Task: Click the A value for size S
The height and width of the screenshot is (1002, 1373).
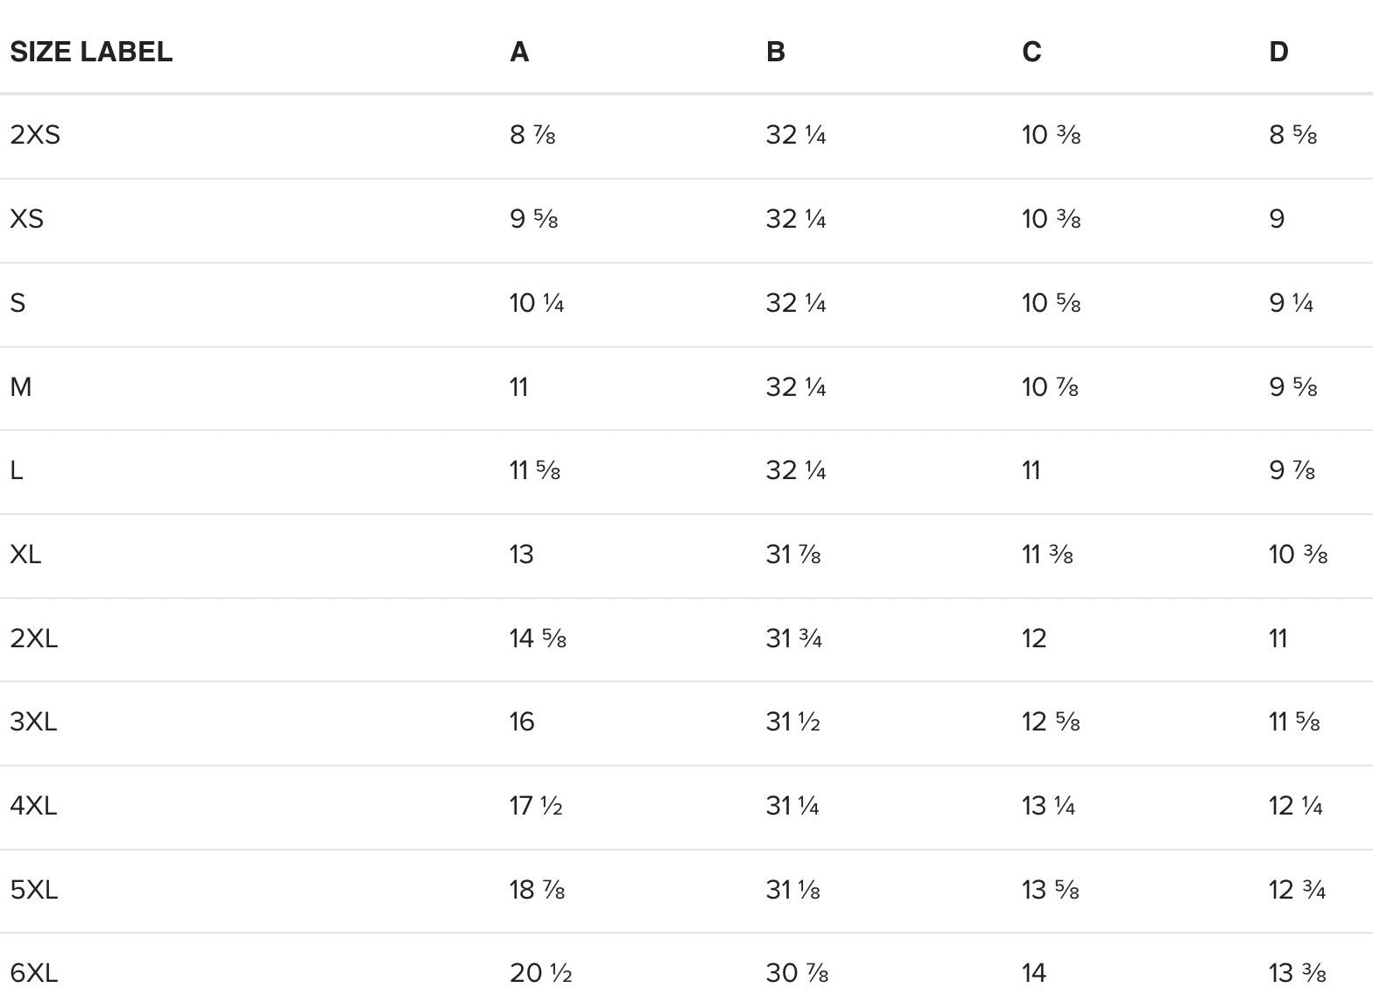Action: tap(536, 303)
